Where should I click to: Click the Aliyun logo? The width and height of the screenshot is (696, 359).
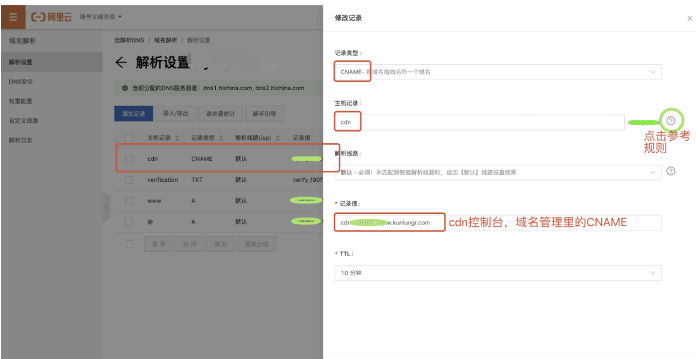point(51,18)
